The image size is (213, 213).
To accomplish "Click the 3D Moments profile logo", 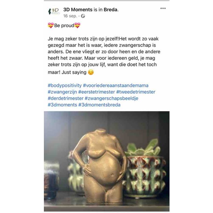I will coord(54,11).
